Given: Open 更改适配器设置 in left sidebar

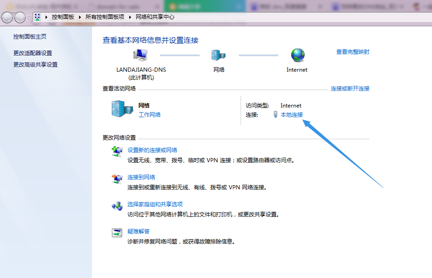Looking at the screenshot, I should point(33,53).
